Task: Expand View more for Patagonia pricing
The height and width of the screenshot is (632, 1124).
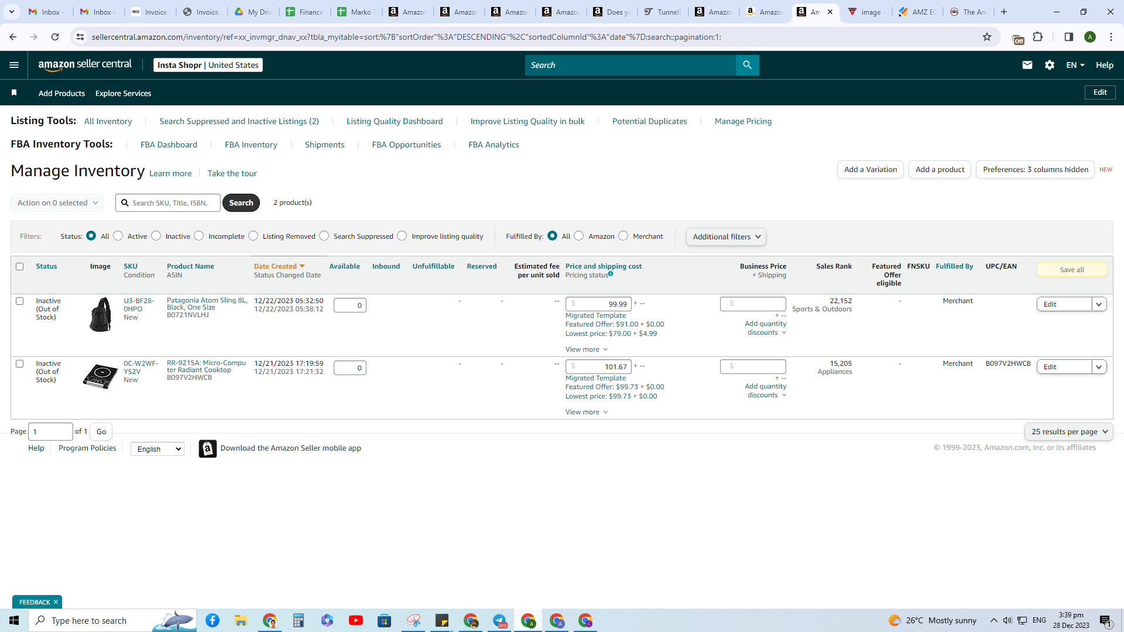Action: point(587,349)
